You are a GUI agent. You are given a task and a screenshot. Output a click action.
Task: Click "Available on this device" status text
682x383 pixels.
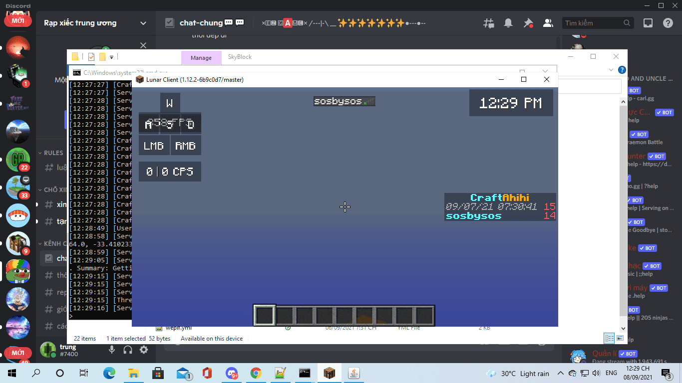(212, 339)
